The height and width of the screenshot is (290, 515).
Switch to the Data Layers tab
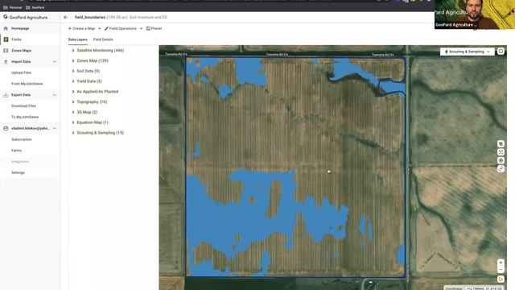coord(78,39)
